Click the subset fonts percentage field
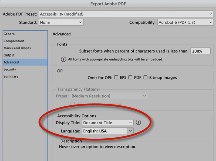Image resolution: width=216 pixels, height=161 pixels. point(200,51)
